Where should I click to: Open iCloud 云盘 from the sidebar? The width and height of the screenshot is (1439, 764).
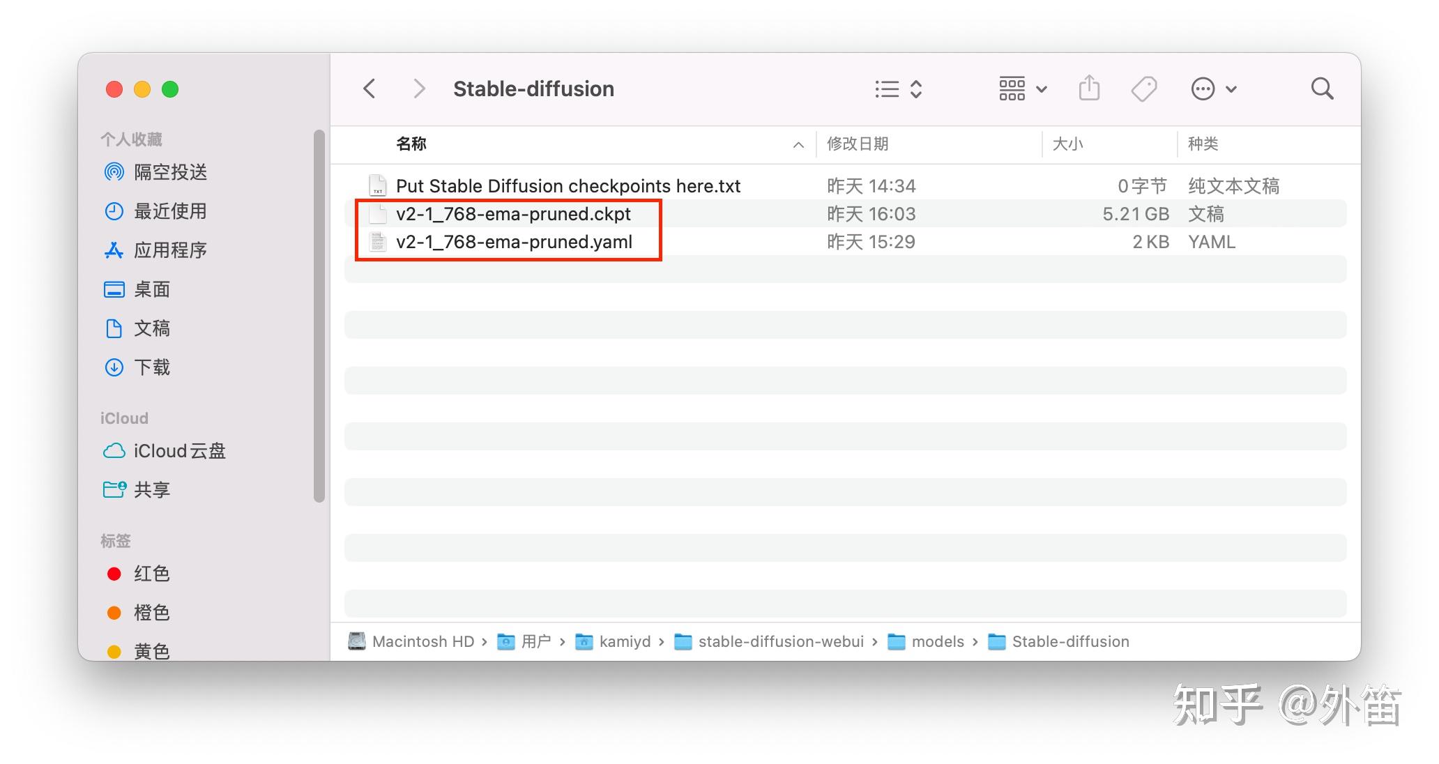tap(180, 451)
